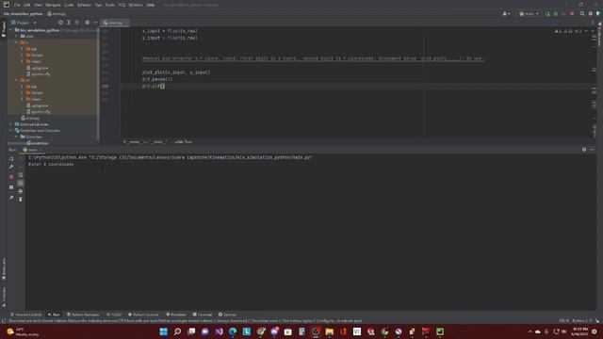Collapse the Scratches folder arrow
603x339 pixels.
pyautogui.click(x=17, y=137)
